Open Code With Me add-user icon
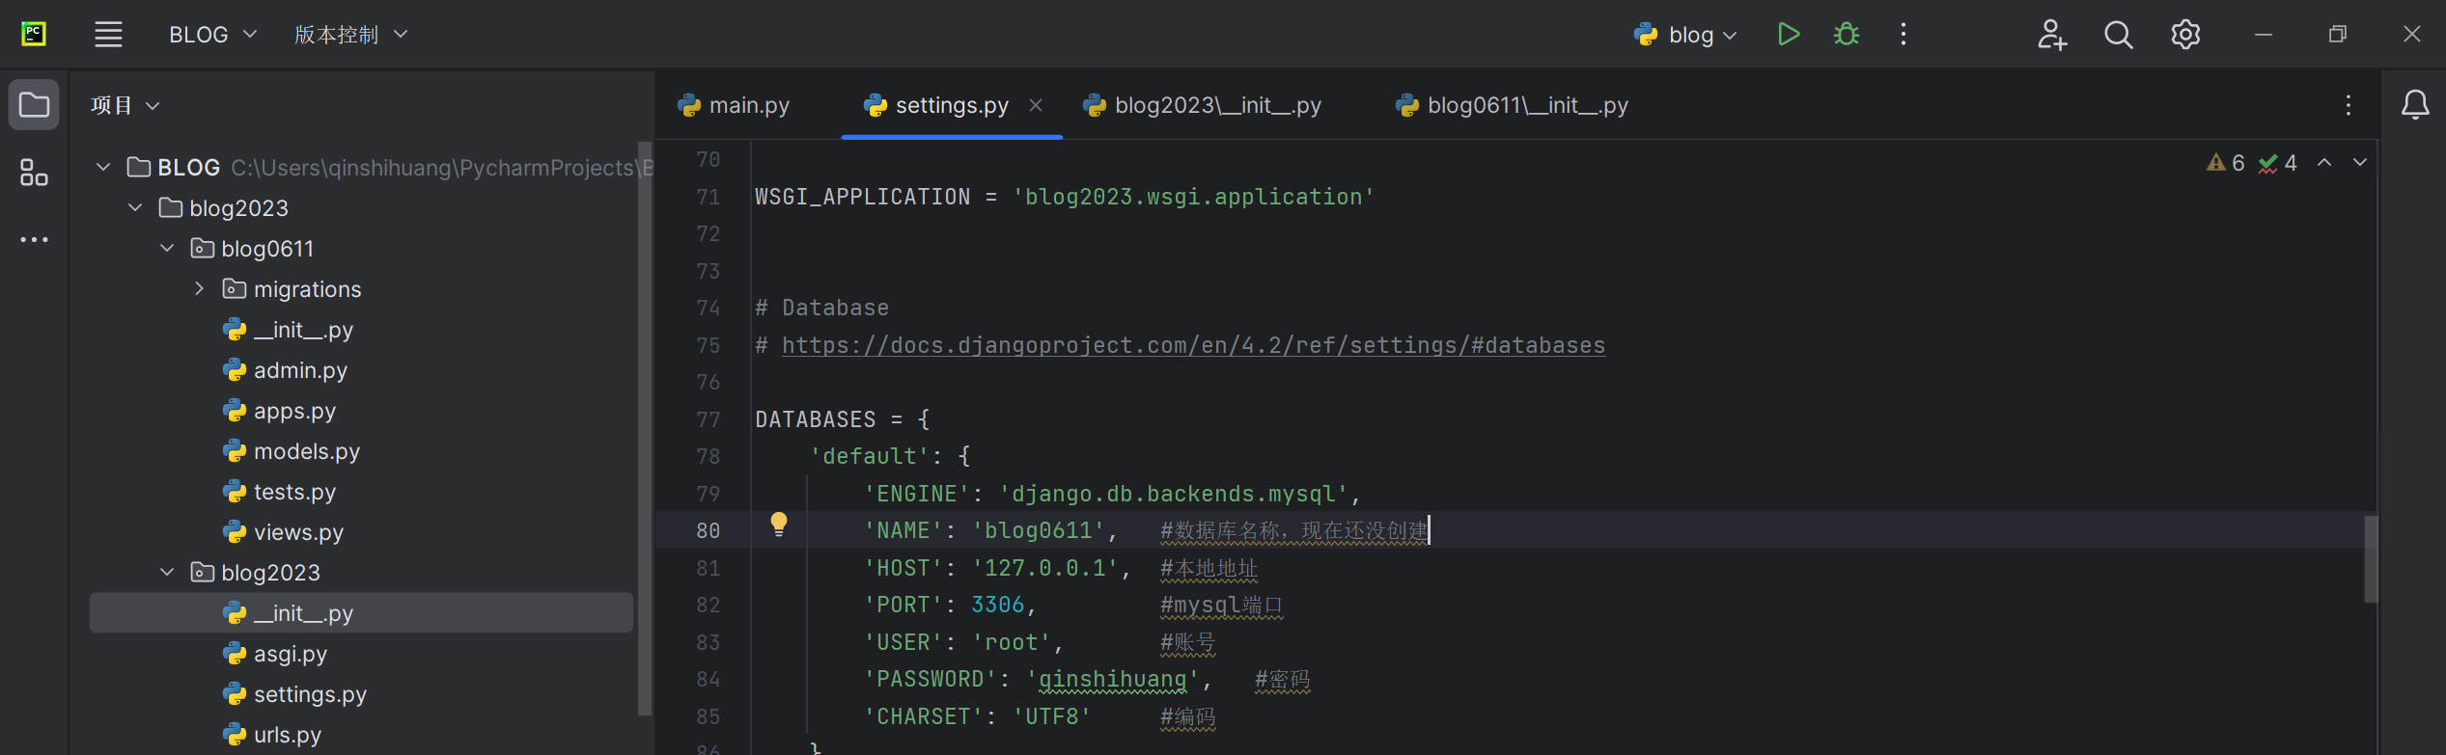 pyautogui.click(x=2051, y=35)
